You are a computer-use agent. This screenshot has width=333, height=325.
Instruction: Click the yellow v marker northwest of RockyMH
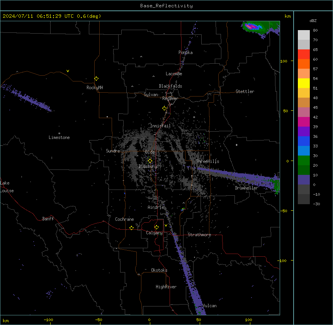68,71
